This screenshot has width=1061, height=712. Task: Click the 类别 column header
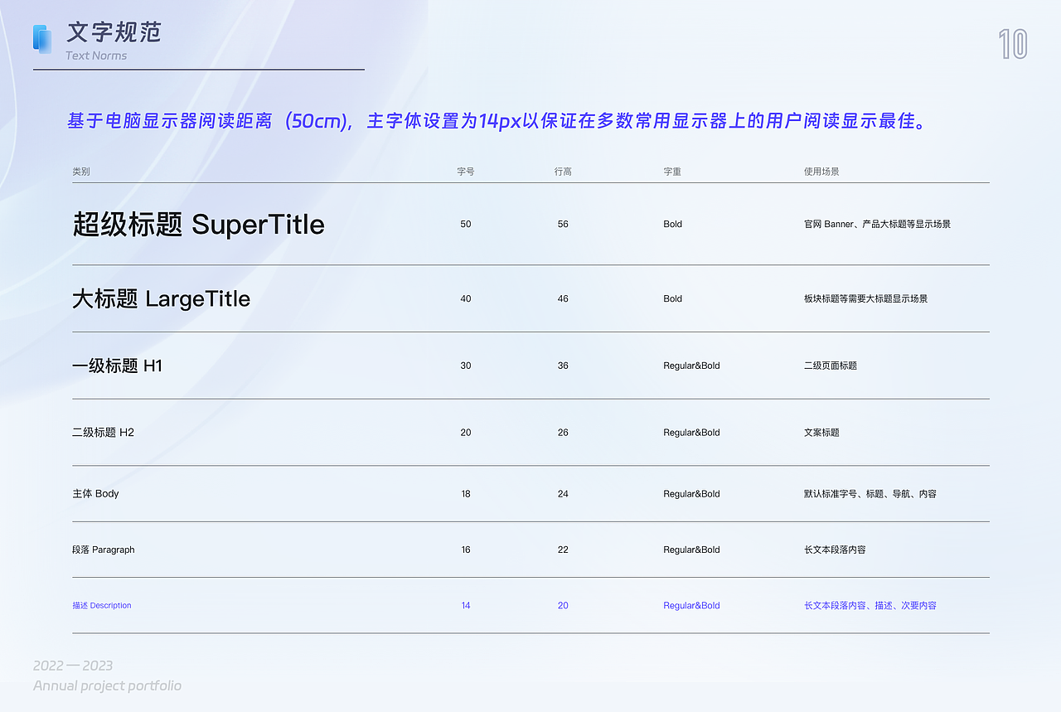[81, 172]
